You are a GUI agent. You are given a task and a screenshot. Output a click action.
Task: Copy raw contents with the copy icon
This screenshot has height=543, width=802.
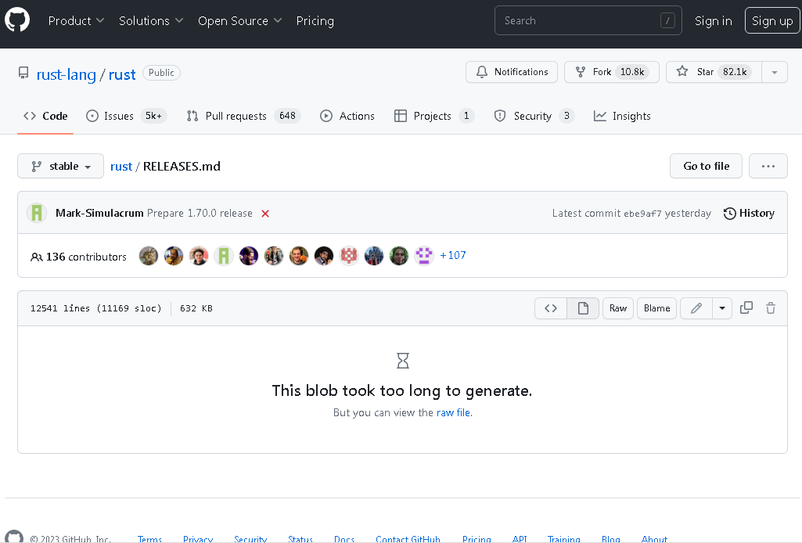746,307
